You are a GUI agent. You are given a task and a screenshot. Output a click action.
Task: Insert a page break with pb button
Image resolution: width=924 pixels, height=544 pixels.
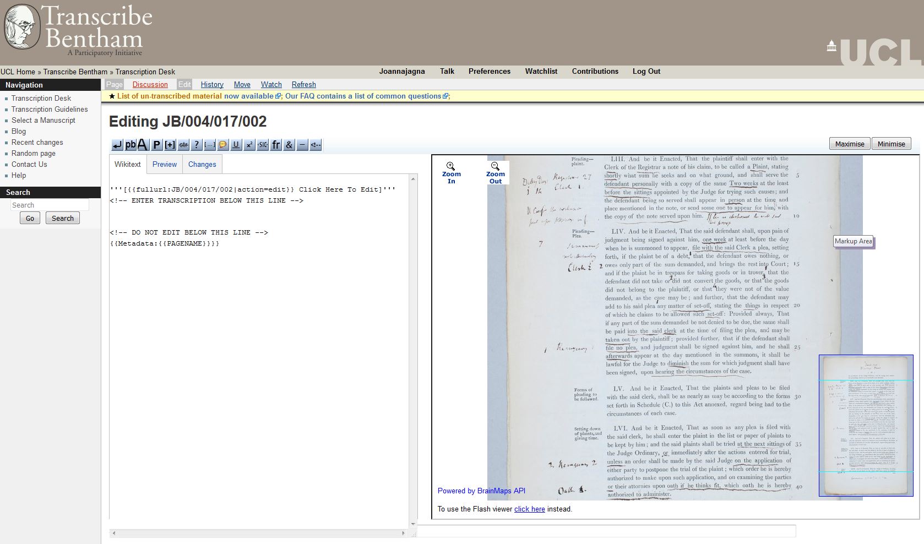pos(131,145)
